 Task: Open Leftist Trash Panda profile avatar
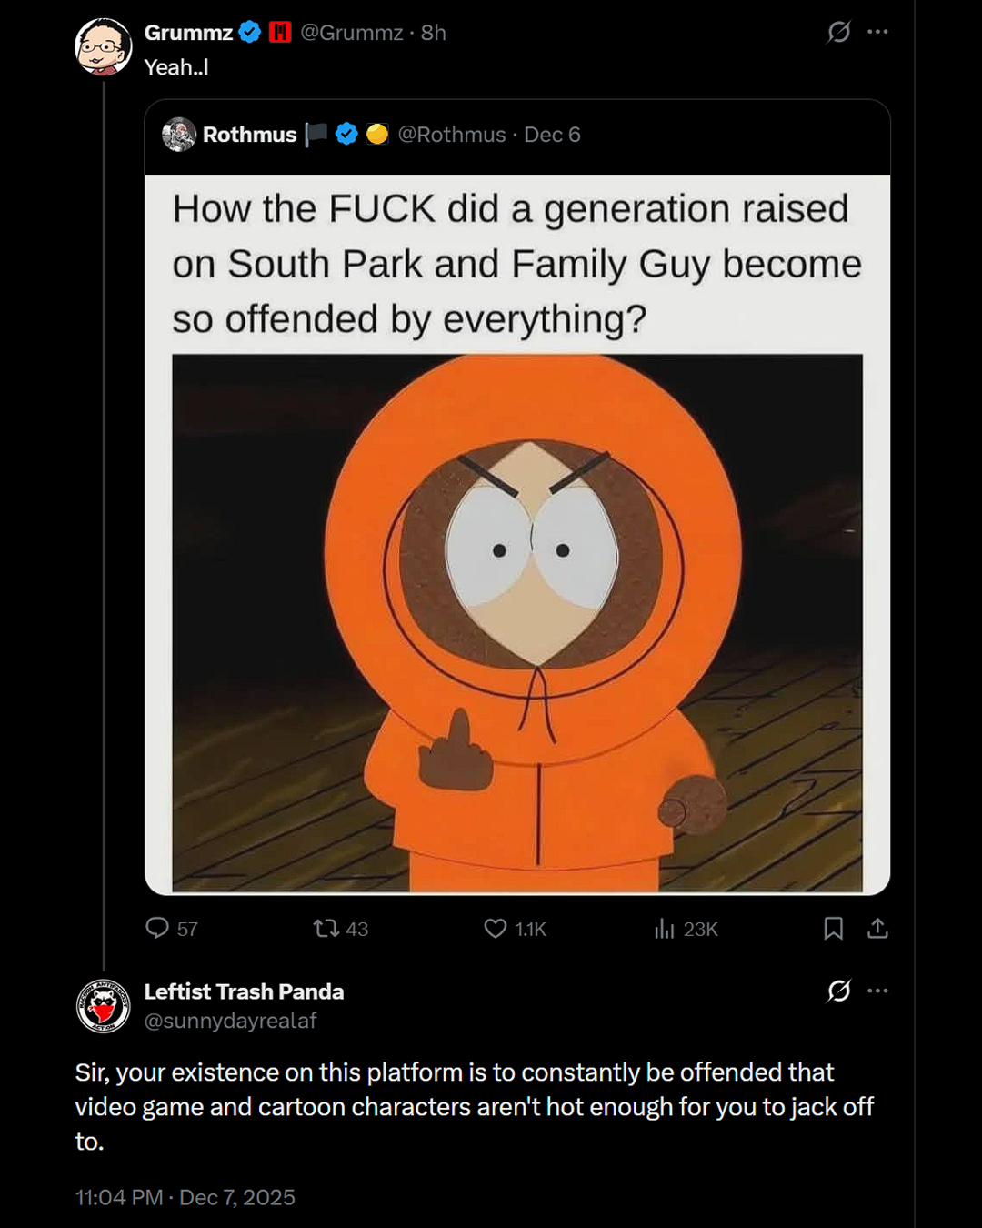[103, 1006]
